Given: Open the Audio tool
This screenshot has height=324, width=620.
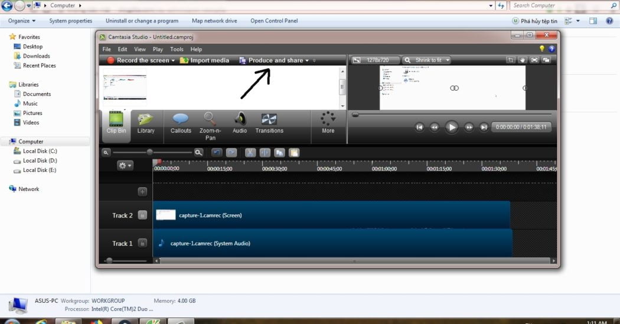Looking at the screenshot, I should point(240,123).
